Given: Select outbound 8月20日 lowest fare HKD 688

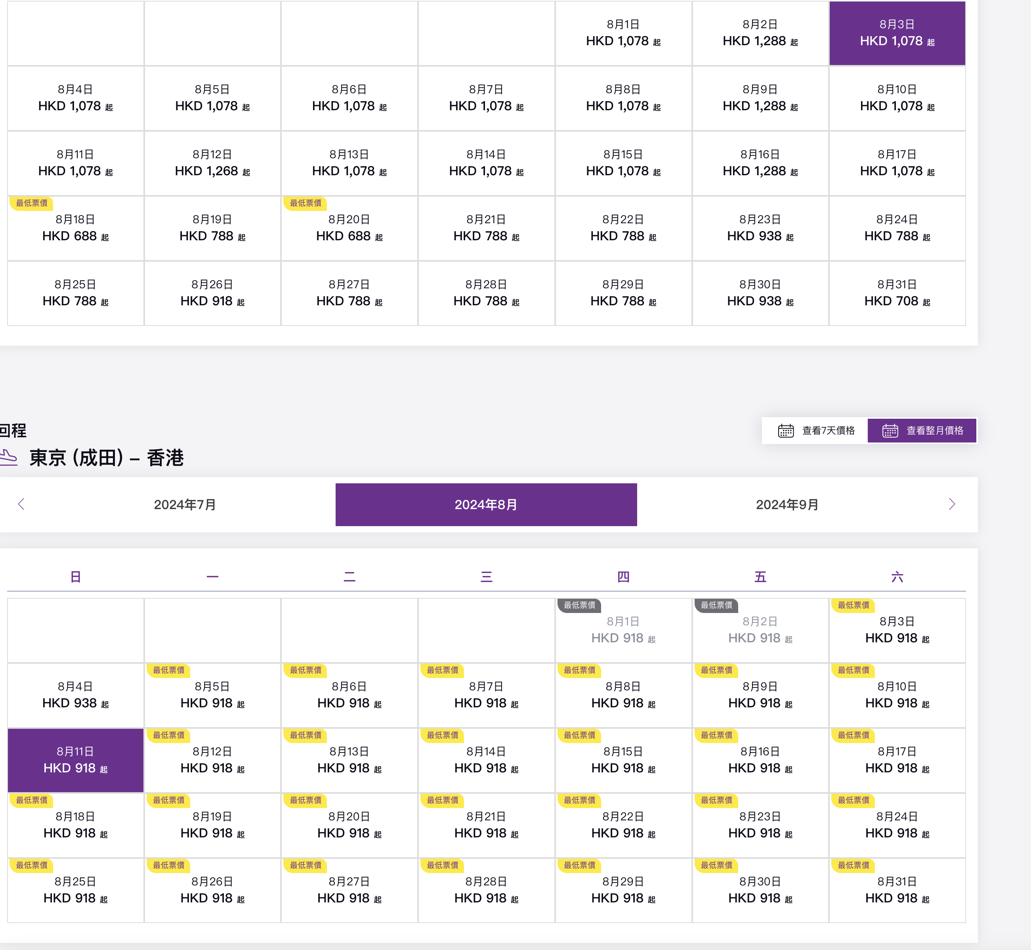Looking at the screenshot, I should (349, 228).
